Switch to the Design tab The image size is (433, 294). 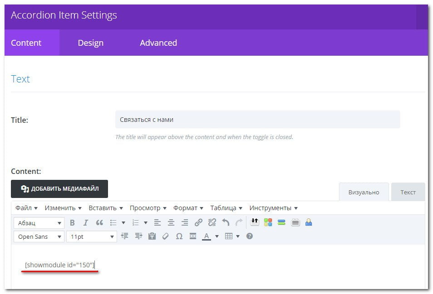pyautogui.click(x=90, y=43)
